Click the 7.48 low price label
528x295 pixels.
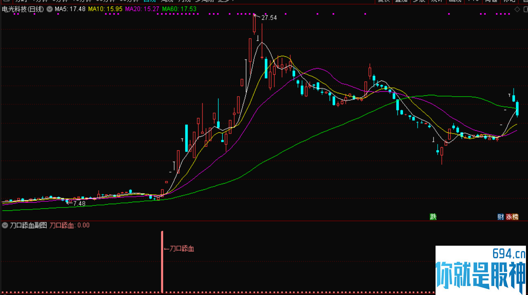[x=79, y=203]
